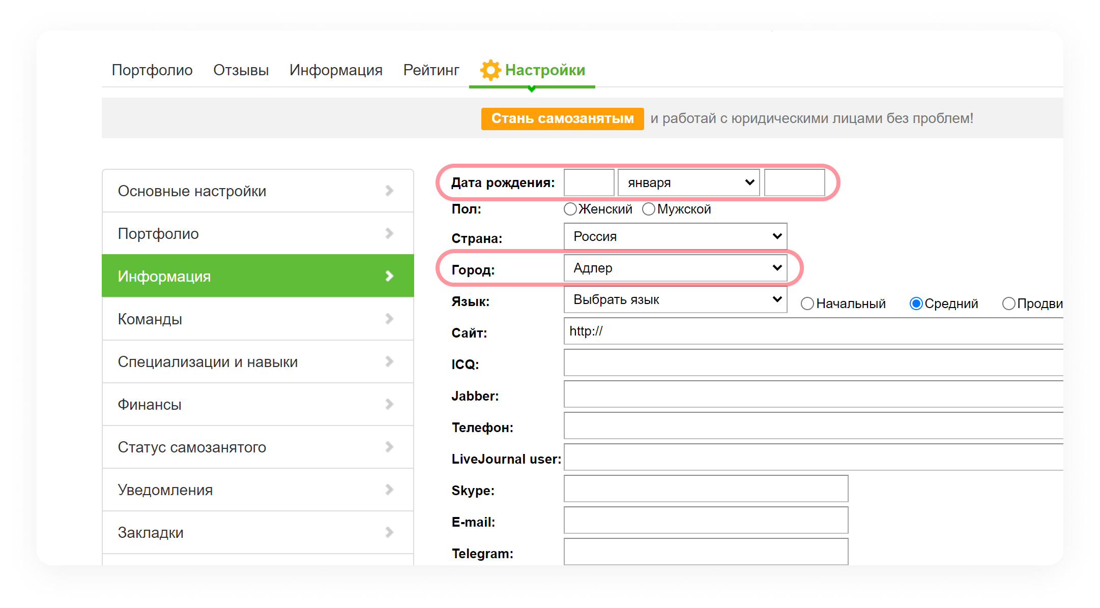Click the chevron arrow on Закладки row
1100x608 pixels.
(x=390, y=532)
